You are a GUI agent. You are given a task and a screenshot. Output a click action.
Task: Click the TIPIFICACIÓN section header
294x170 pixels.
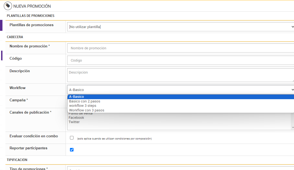(17, 160)
